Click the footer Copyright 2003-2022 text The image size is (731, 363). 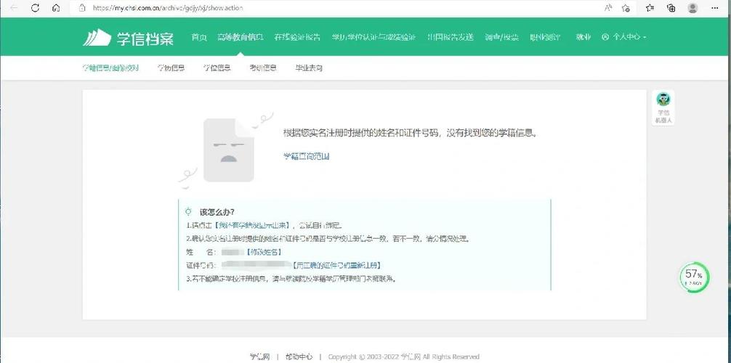coord(404,357)
